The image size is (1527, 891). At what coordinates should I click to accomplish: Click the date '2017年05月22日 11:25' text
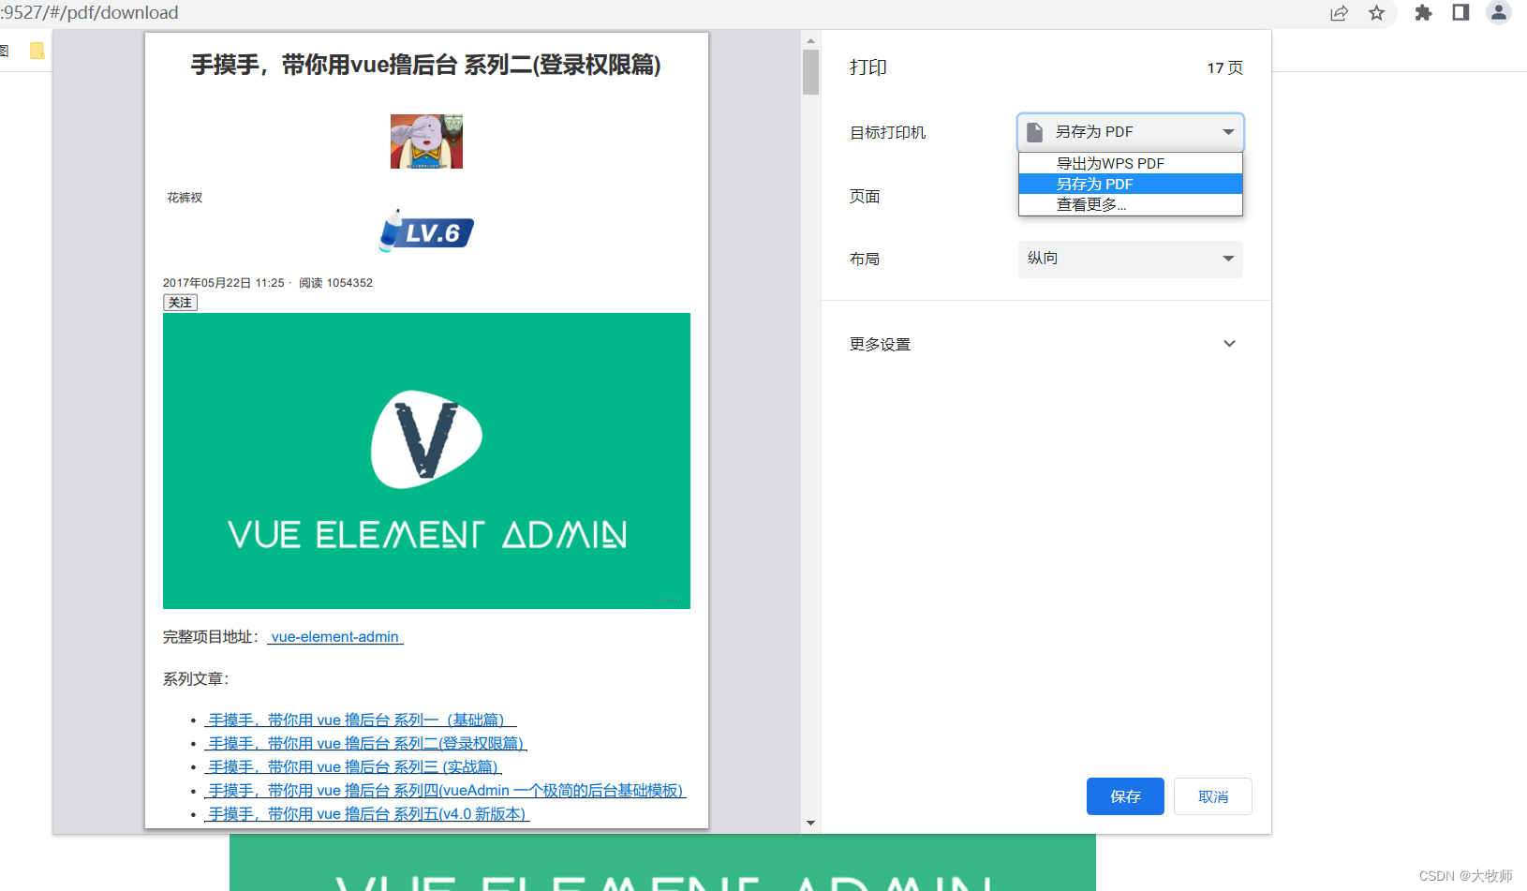pos(224,283)
